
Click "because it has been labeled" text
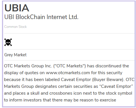pyautogui.click(x=32, y=80)
